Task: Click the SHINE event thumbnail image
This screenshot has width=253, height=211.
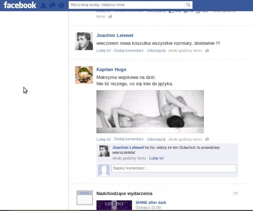Action: click(114, 205)
